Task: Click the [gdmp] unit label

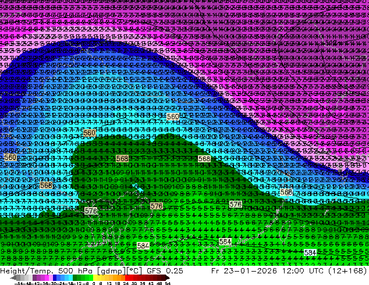Action: coord(112,271)
